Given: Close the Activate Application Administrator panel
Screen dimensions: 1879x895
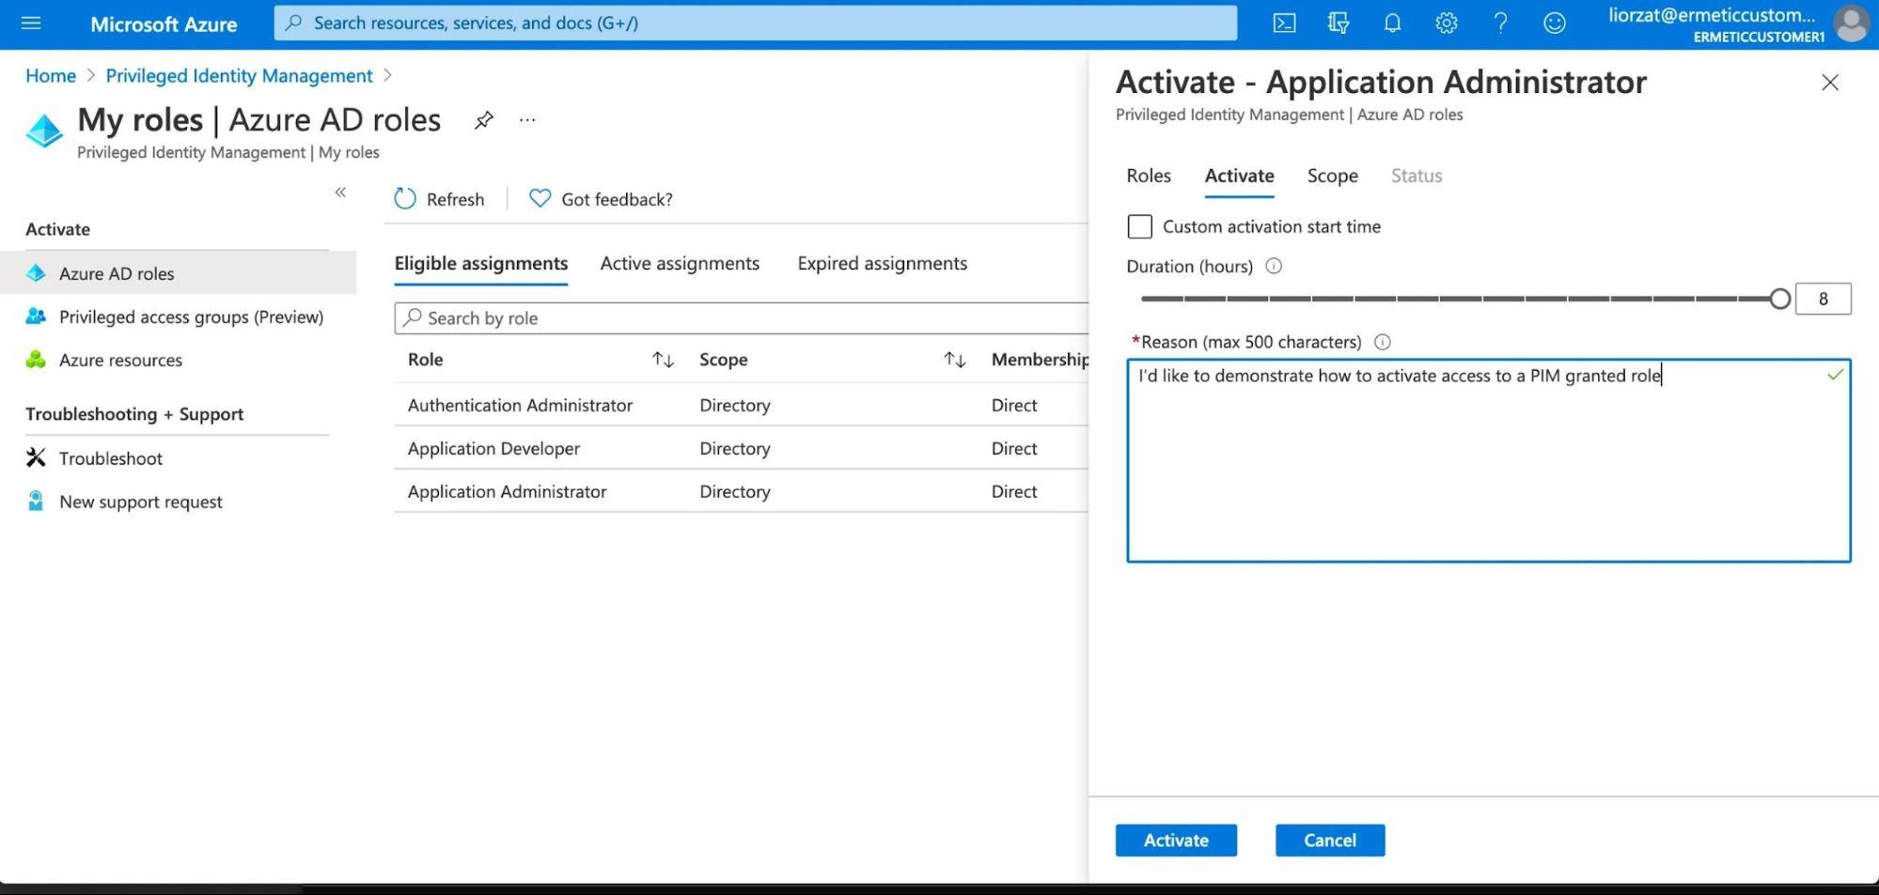Looking at the screenshot, I should pos(1829,83).
